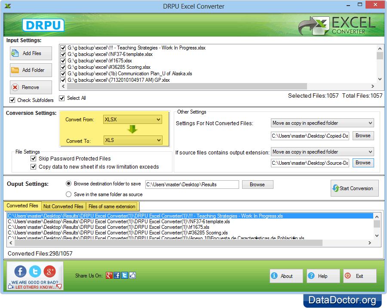This screenshot has width=387, height=308.
Task: Click input file list scroll down arrow
Action: (x=380, y=79)
